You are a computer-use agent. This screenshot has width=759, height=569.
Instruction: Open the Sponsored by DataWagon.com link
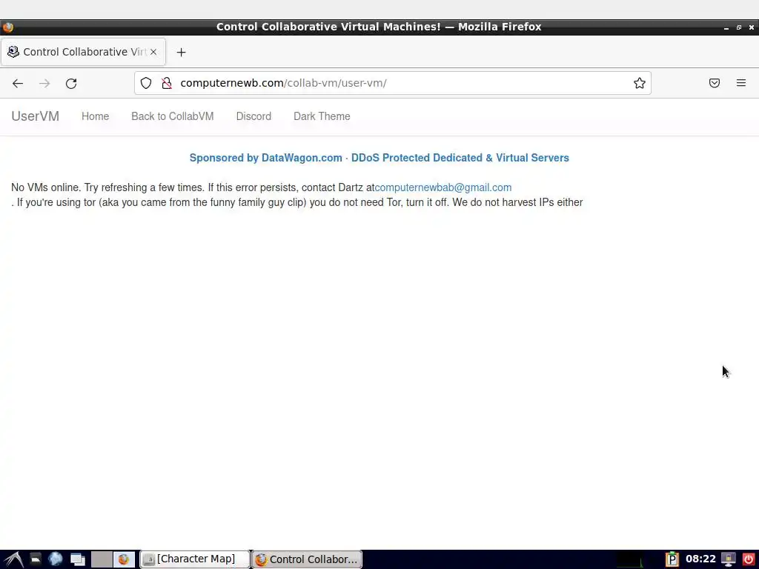click(379, 158)
